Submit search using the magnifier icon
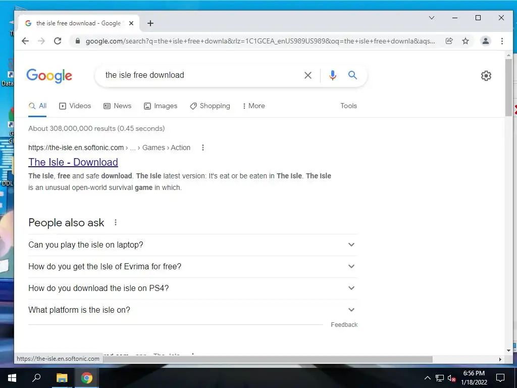Screen dimensions: 517x388 (352, 75)
